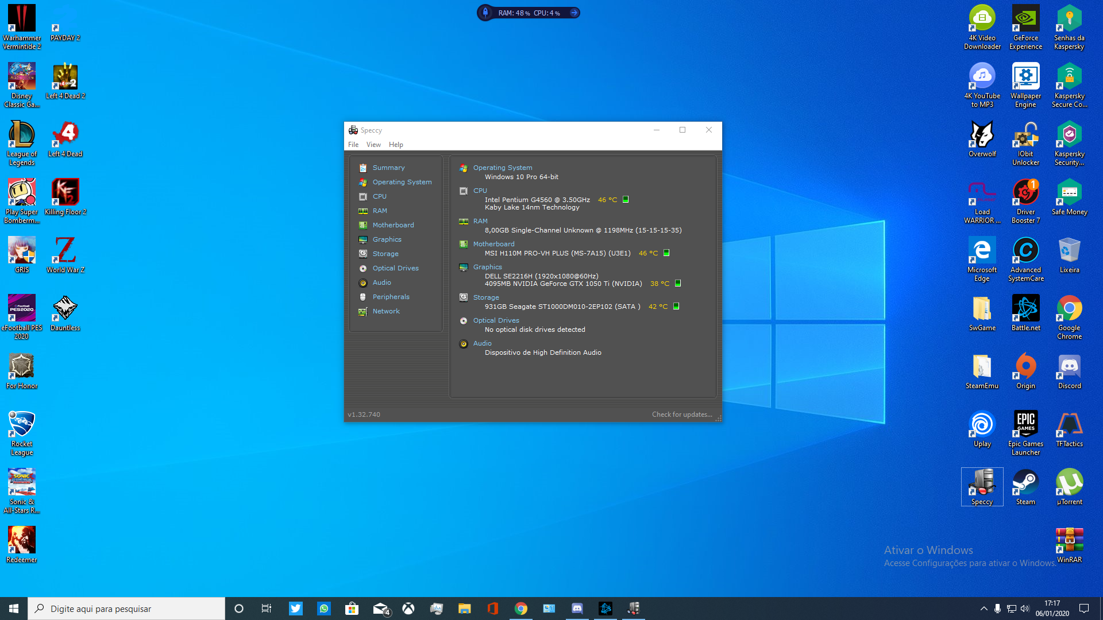Select Audio in Speccy sidebar
This screenshot has height=620, width=1103.
(x=381, y=282)
